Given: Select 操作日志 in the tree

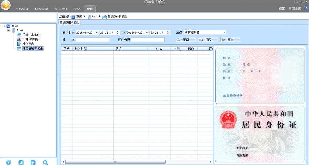Looking at the screenshot, I should click(28, 44).
